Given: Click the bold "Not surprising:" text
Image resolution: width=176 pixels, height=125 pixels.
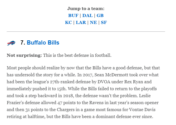Looking at the screenshot, I should coord(24,55).
